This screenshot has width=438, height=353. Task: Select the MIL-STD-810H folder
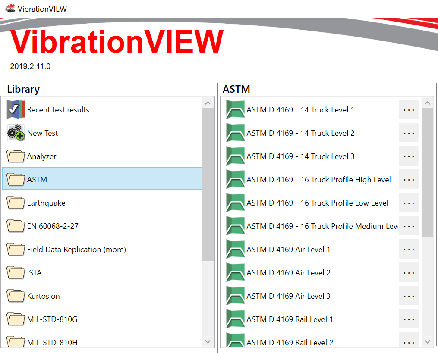coord(102,341)
